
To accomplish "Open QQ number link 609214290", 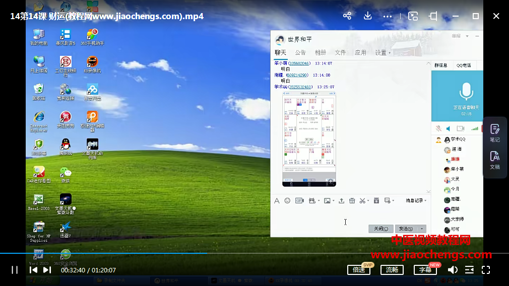I will point(297,75).
